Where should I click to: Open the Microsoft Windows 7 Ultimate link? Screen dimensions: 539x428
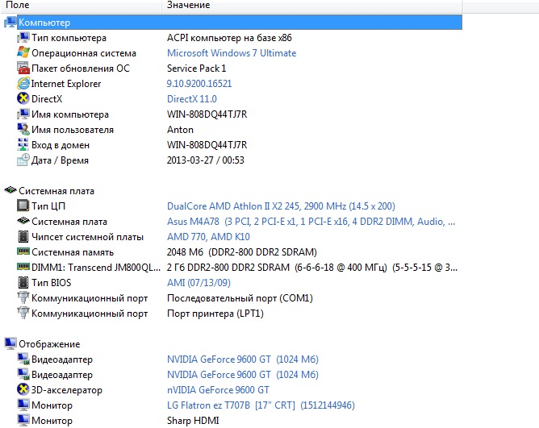[x=231, y=53]
